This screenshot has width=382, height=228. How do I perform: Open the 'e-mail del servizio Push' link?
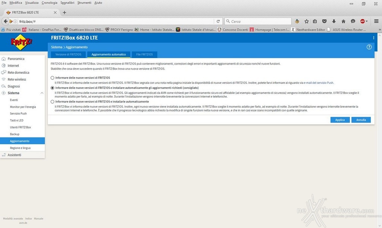click(x=319, y=83)
